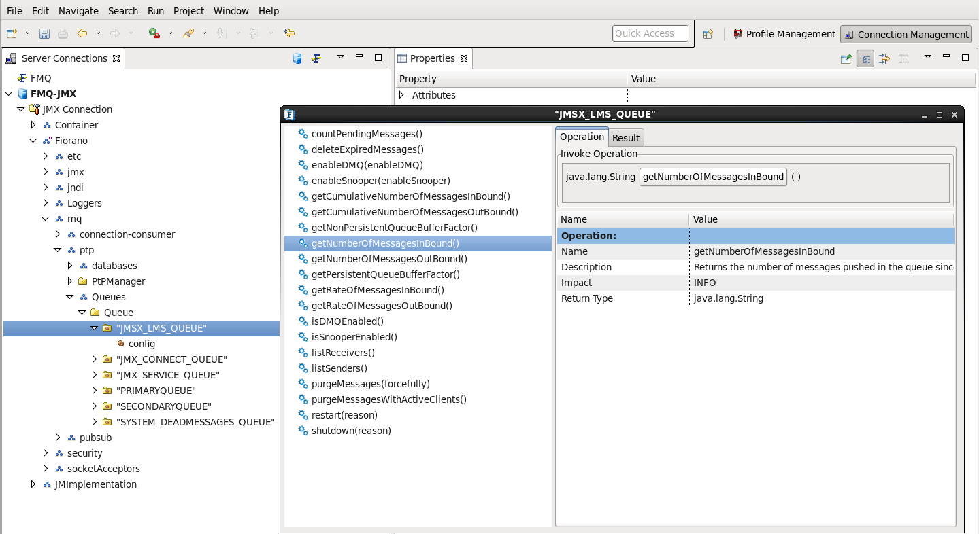Image resolution: width=979 pixels, height=534 pixels.
Task: Click the Return Type row in operation table
Action: tap(756, 298)
